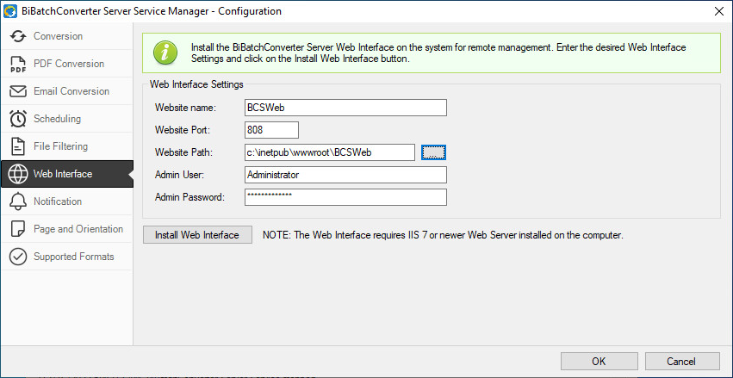Screen dimensions: 733x378
Task: Click the green banner instruction text
Action: pos(438,53)
